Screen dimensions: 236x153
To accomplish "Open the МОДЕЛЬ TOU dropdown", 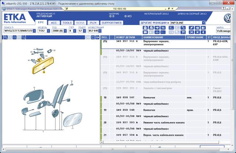I will 48,31.
